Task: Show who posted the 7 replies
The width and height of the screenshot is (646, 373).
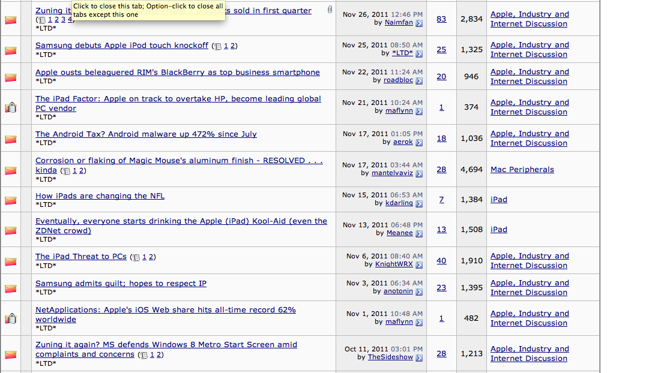Action: [441, 199]
